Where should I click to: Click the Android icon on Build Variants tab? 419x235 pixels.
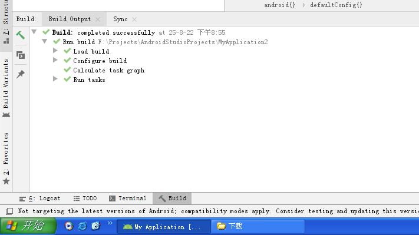[6, 115]
